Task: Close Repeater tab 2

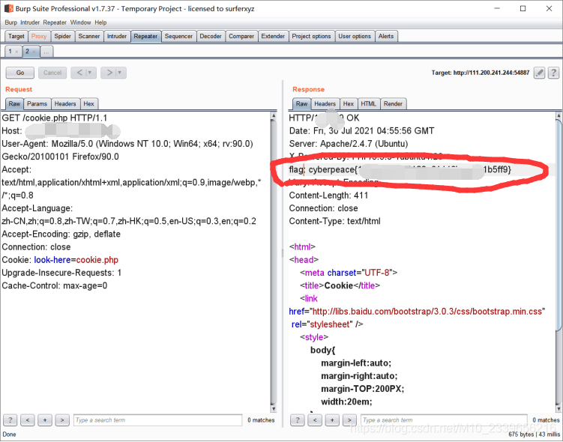Action: coord(34,52)
